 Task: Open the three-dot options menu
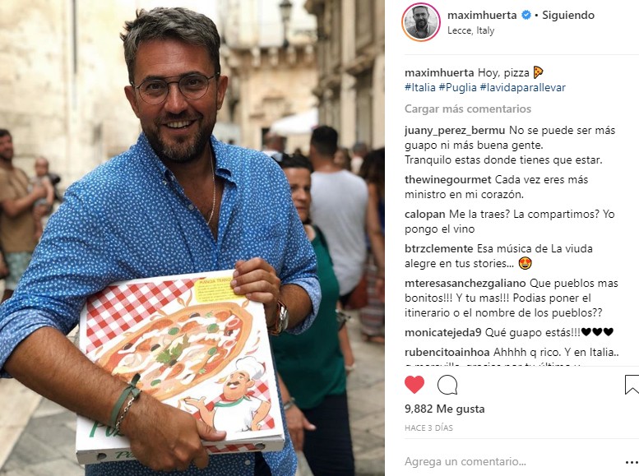pyautogui.click(x=632, y=462)
